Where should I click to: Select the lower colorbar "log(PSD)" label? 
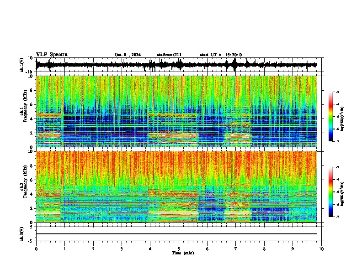coord(342,194)
